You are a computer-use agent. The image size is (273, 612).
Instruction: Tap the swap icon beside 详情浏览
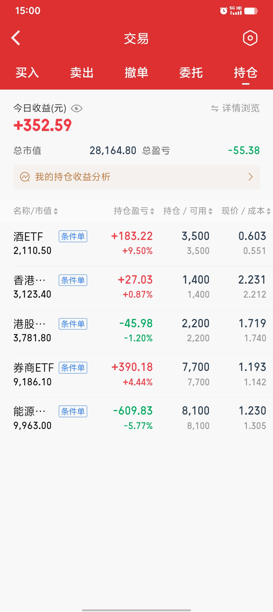(x=215, y=109)
